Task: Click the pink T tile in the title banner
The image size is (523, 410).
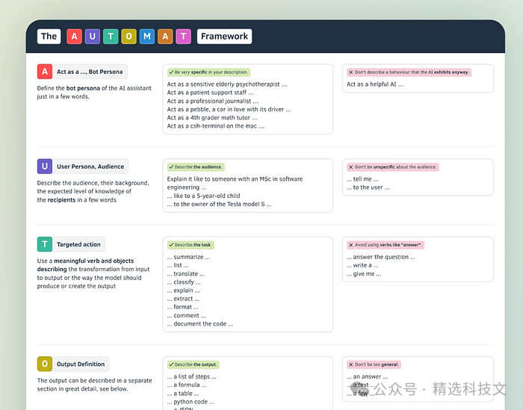Action: pyautogui.click(x=184, y=37)
